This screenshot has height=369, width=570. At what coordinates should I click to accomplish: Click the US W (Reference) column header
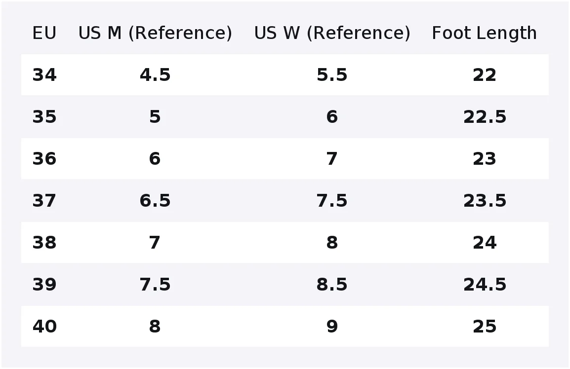point(332,33)
